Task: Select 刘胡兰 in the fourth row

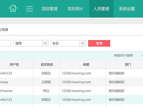Action: 46,100
